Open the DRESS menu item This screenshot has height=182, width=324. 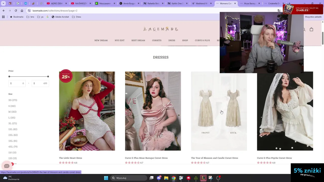[172, 40]
